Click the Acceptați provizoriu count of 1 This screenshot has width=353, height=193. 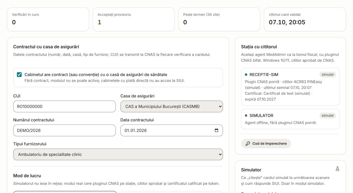pyautogui.click(x=100, y=22)
